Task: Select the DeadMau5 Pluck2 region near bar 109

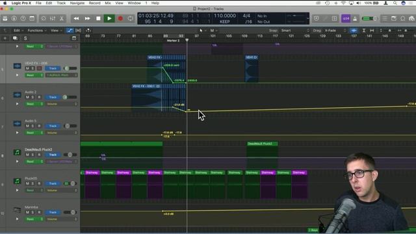Action: 262,155
